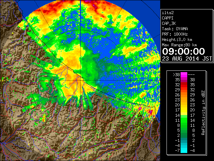Select the red 32–35 dBZ legend swatch
The width and height of the screenshot is (214, 161).
click(x=184, y=85)
